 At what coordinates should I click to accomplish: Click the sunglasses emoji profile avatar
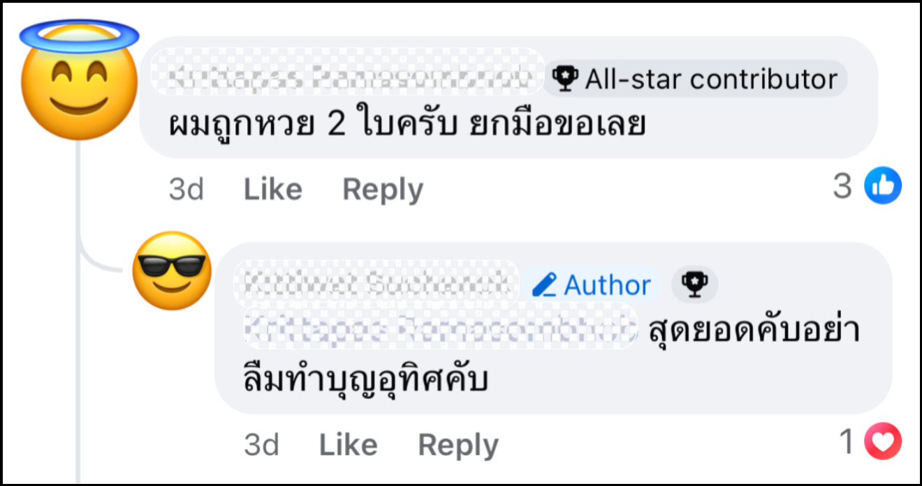tap(172, 272)
